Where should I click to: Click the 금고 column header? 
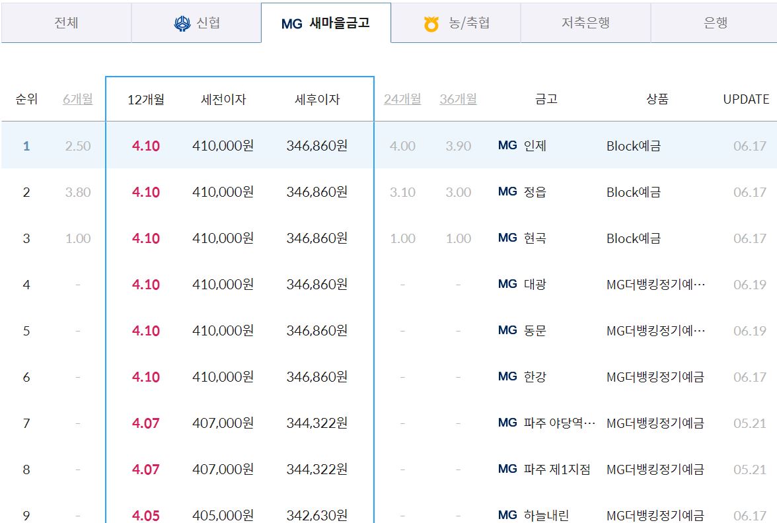click(546, 99)
